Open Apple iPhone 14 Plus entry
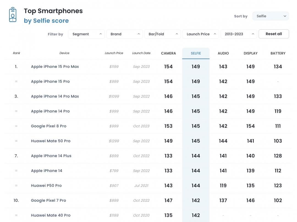Viewport: 297px width, 222px height. 51,156
